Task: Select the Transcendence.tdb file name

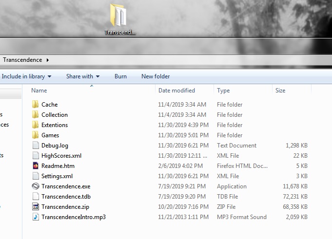Action: point(66,197)
